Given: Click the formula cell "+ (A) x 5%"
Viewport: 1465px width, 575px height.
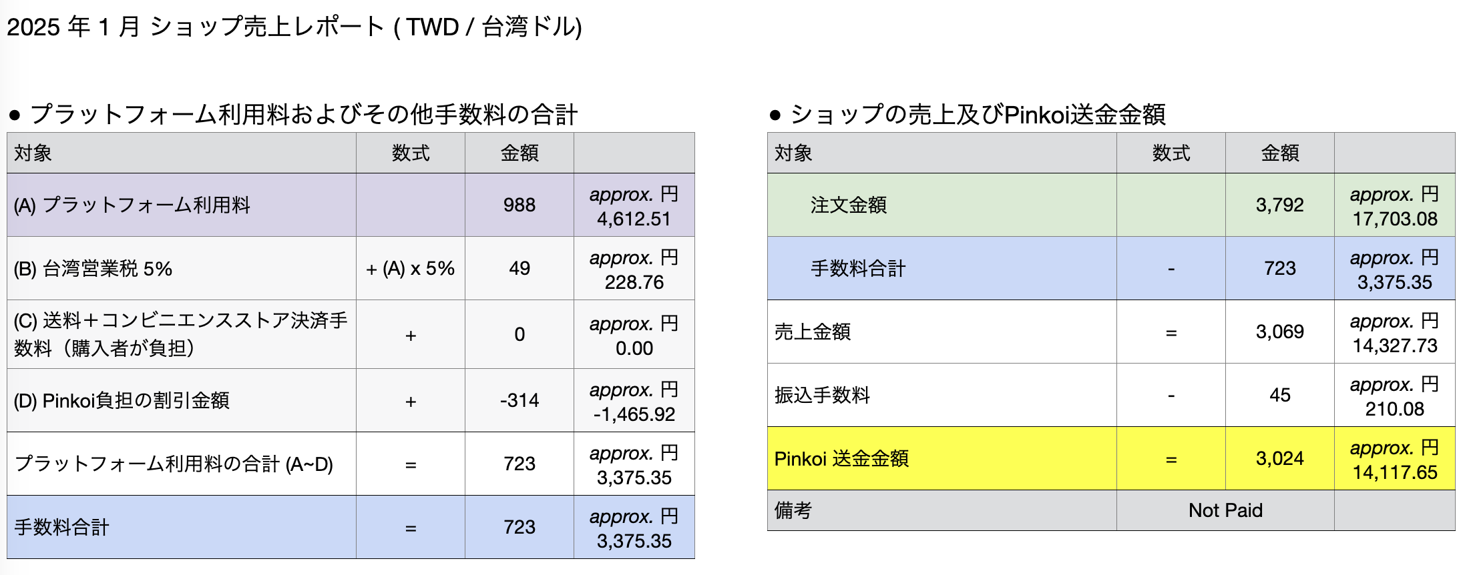Looking at the screenshot, I should tap(410, 269).
